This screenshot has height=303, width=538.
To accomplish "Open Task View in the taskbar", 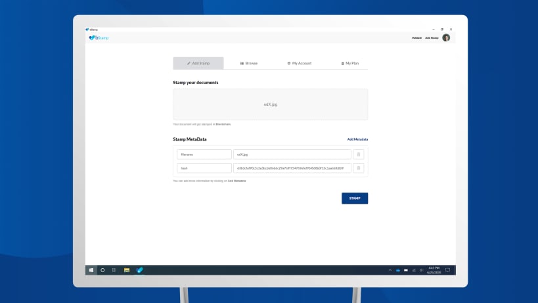I will coord(114,270).
